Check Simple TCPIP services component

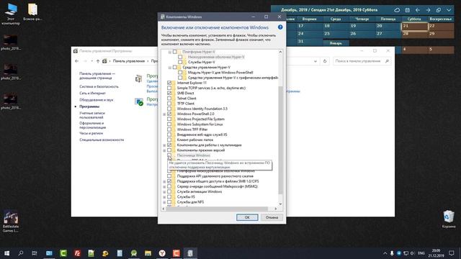click(x=169, y=88)
